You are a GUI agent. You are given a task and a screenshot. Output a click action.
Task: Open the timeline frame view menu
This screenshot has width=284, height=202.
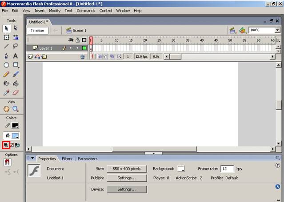point(278,40)
